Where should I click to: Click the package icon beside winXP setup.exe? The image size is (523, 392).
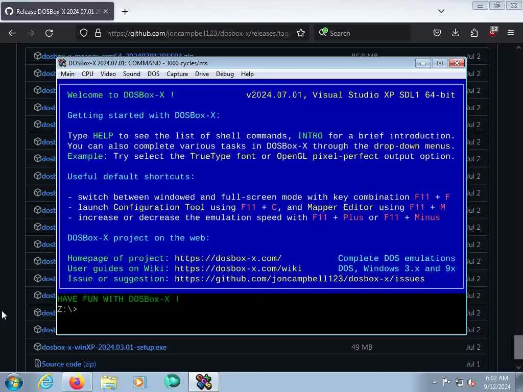pos(38,347)
